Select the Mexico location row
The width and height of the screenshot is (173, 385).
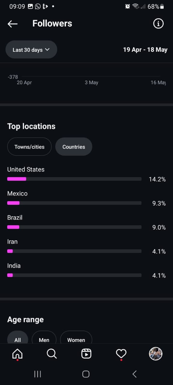(86, 199)
